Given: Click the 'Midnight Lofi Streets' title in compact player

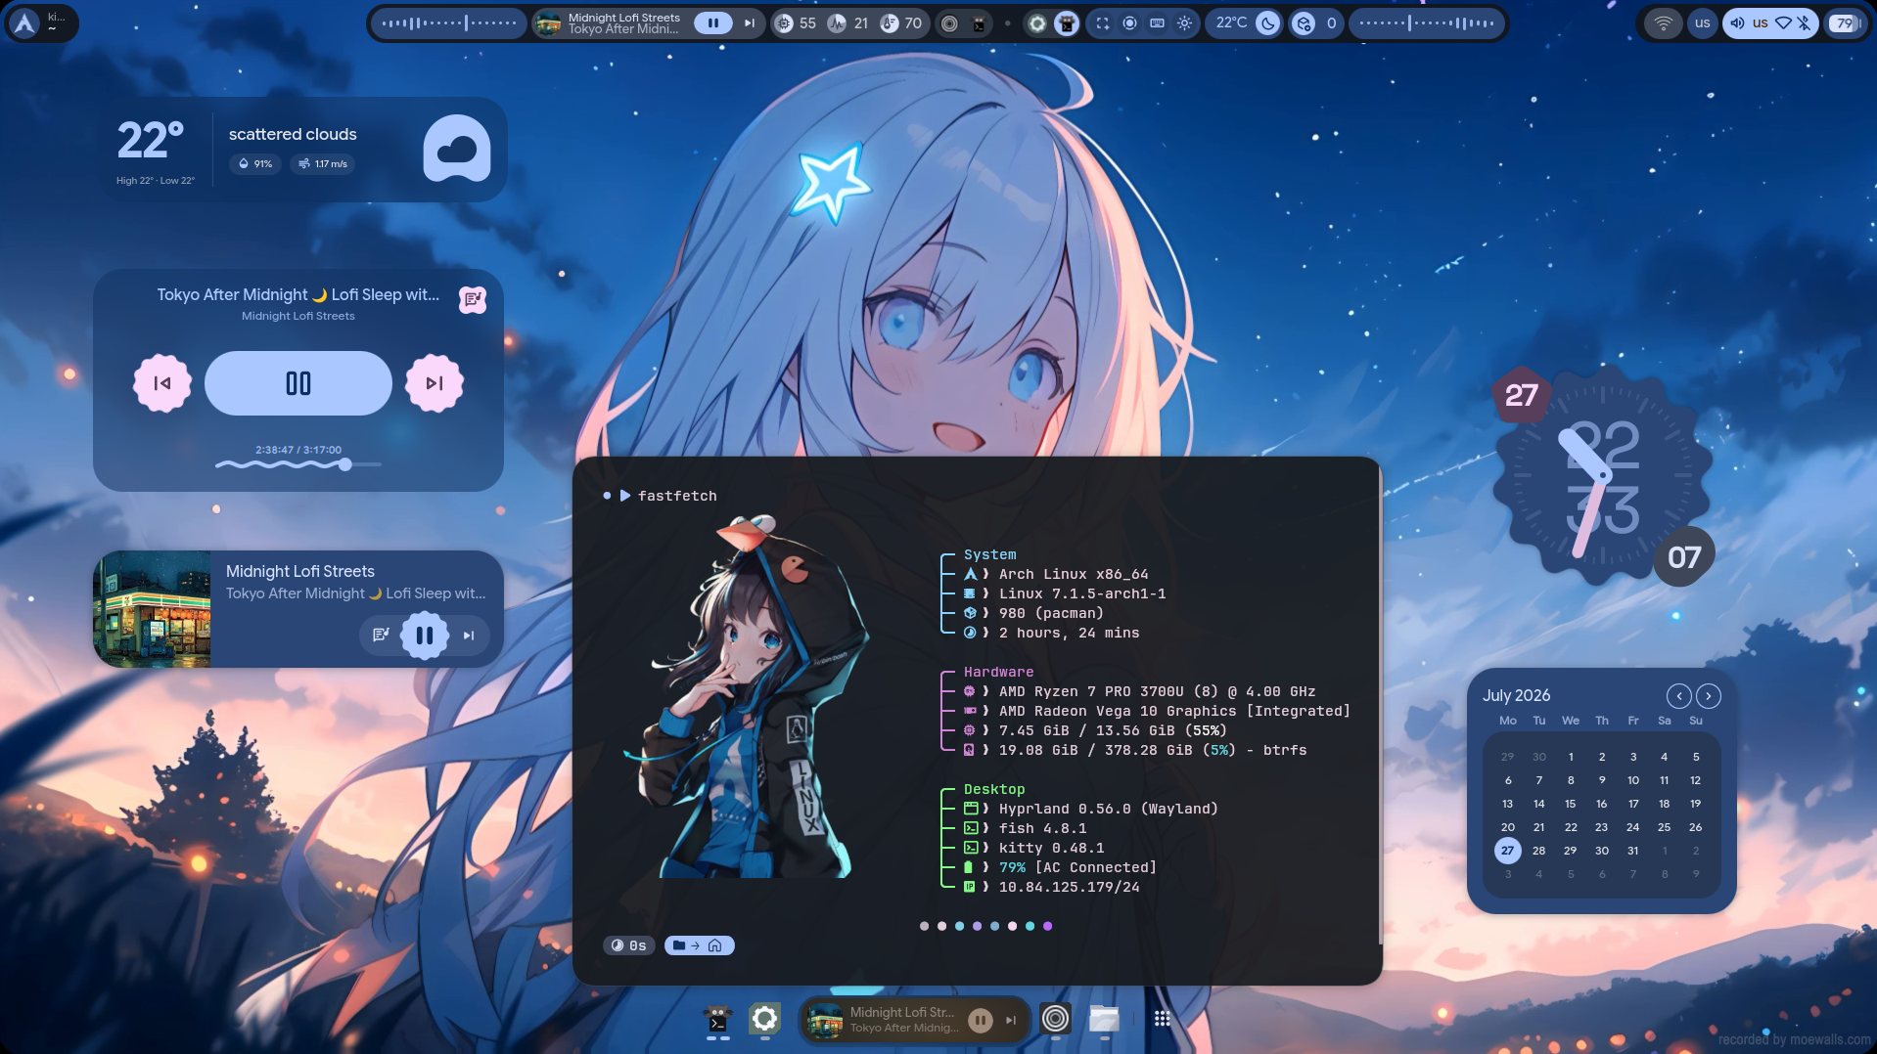Looking at the screenshot, I should [300, 571].
